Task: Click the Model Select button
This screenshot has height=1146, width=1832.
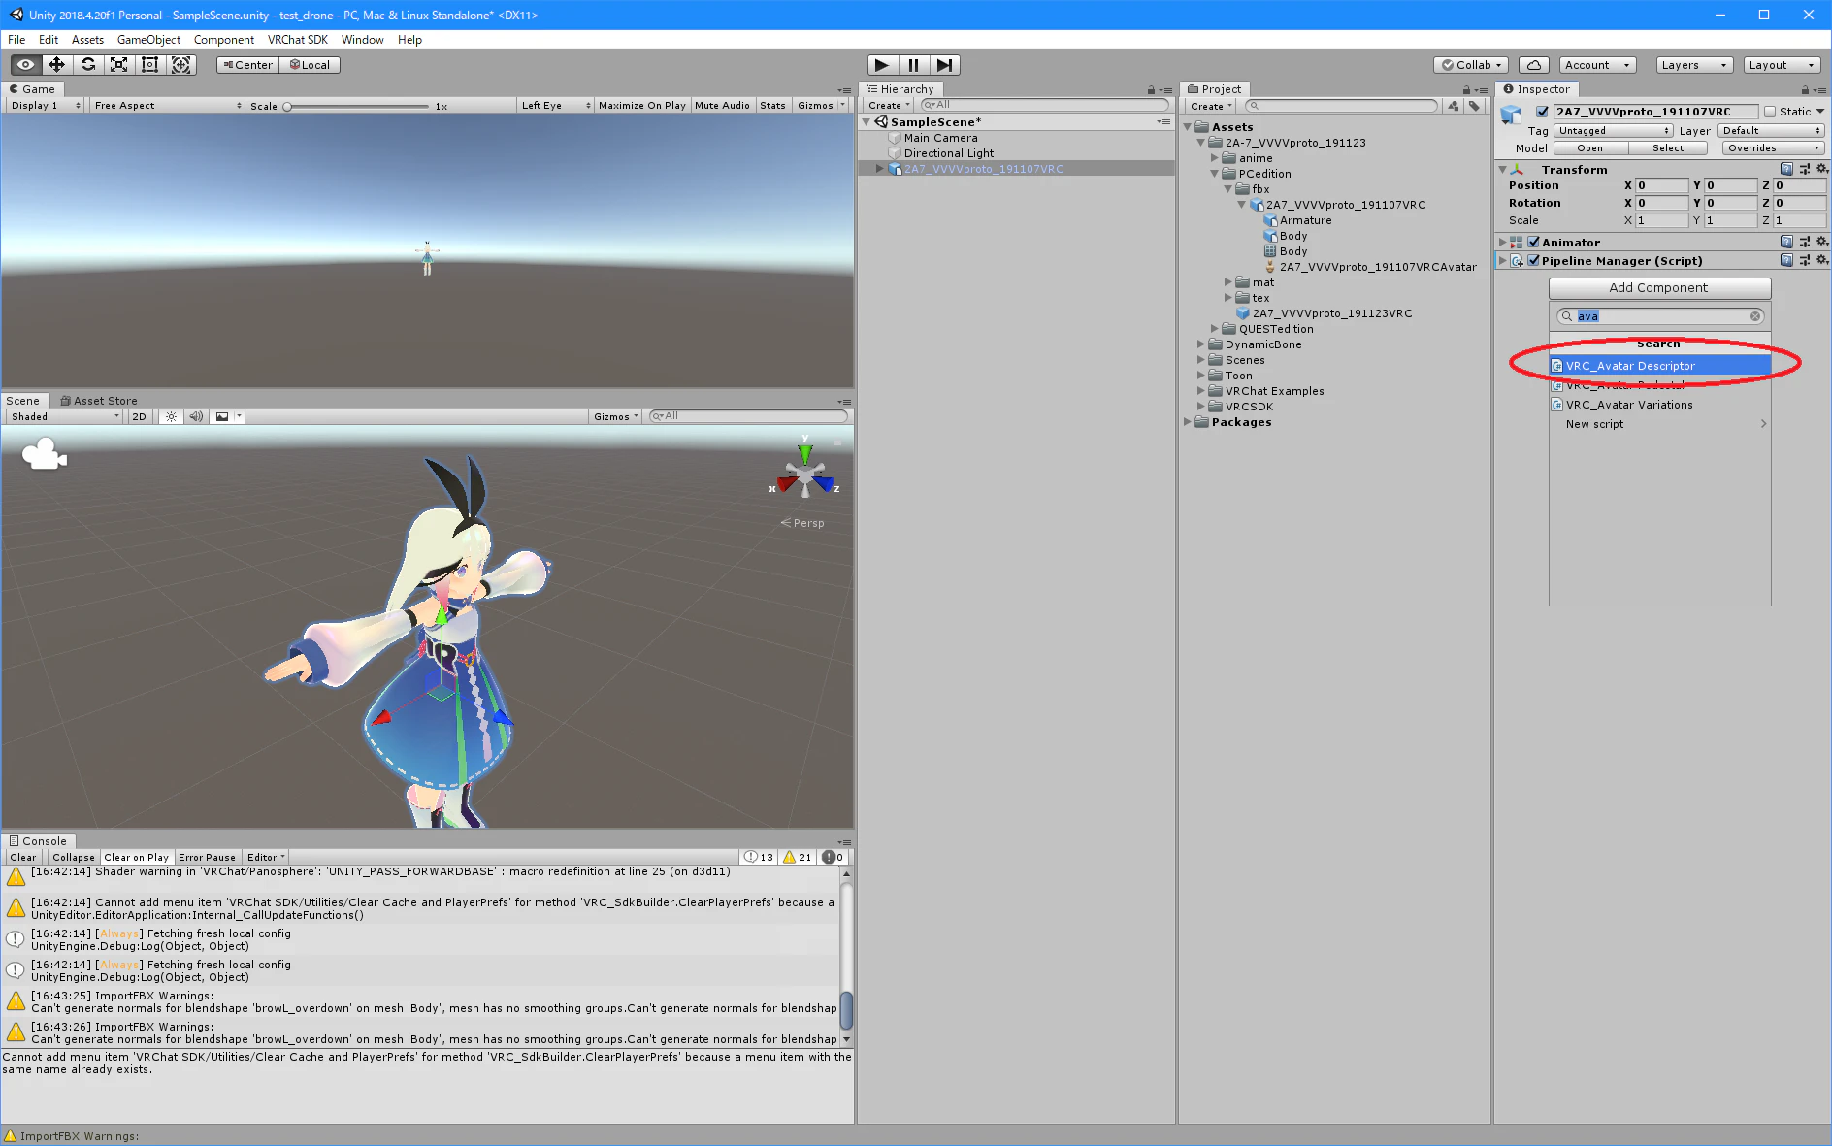Action: 1668,147
